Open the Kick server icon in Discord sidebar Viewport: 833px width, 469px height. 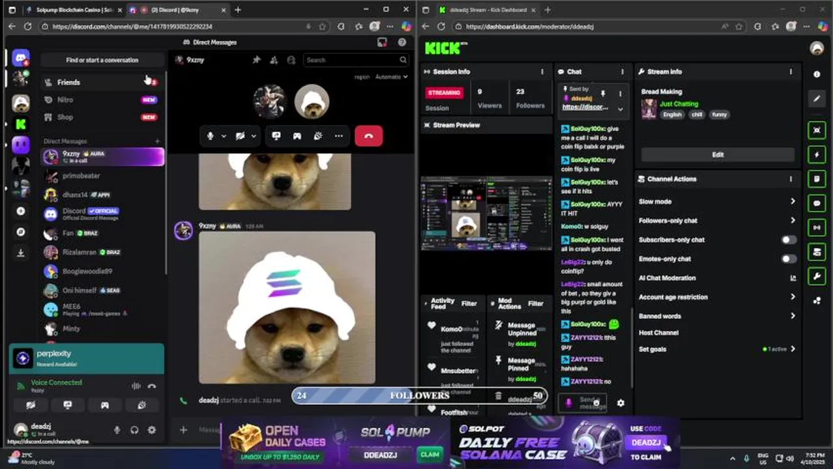click(x=21, y=124)
